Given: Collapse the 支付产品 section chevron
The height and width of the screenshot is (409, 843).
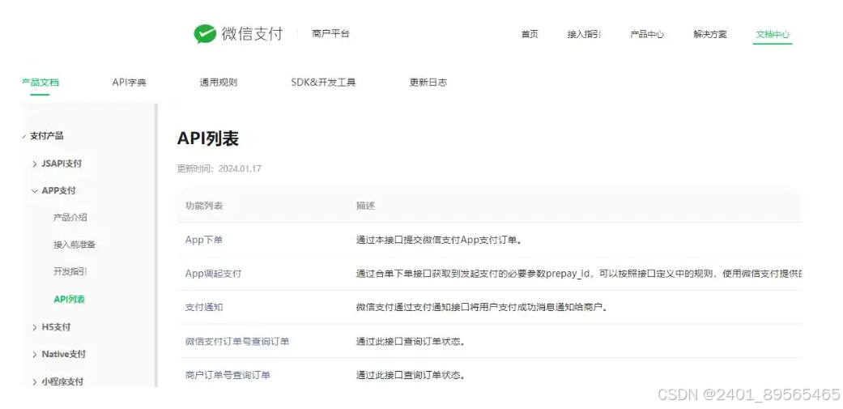Looking at the screenshot, I should coord(24,137).
